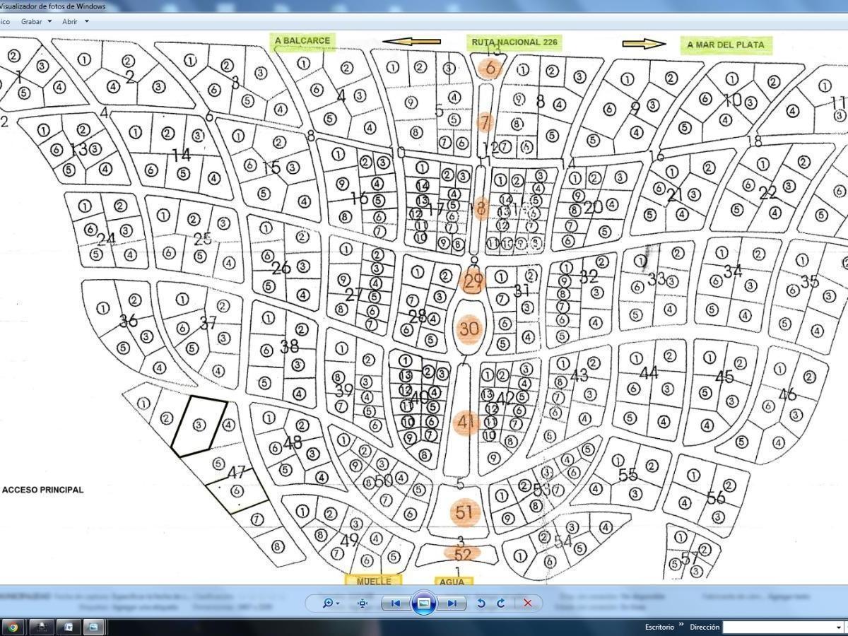Open Chrome from the taskbar
This screenshot has width=848, height=636.
point(13,627)
